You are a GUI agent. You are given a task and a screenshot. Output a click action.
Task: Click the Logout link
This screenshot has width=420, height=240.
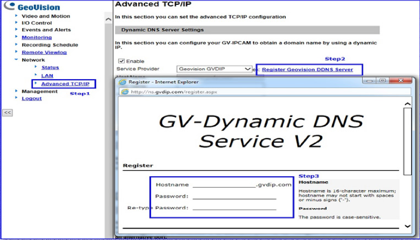(x=31, y=98)
